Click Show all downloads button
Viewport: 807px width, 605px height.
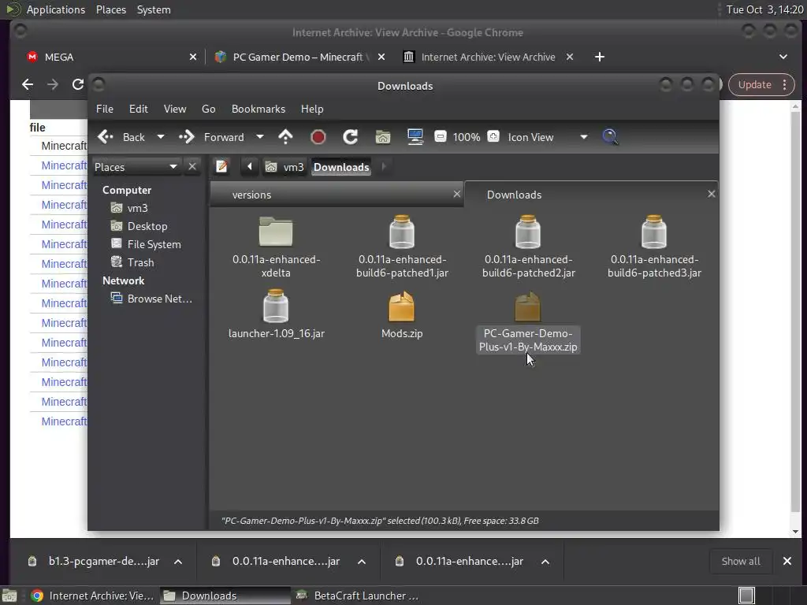pyautogui.click(x=741, y=561)
